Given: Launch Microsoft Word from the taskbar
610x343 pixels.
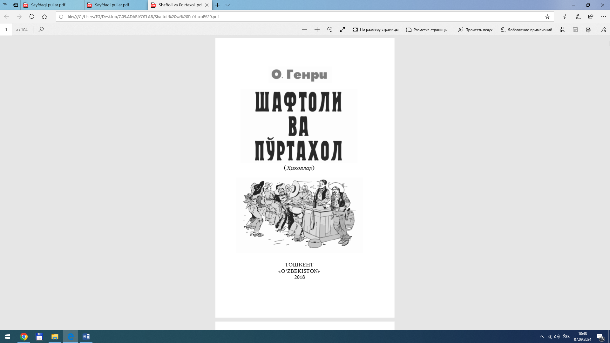Looking at the screenshot, I should [x=85, y=336].
